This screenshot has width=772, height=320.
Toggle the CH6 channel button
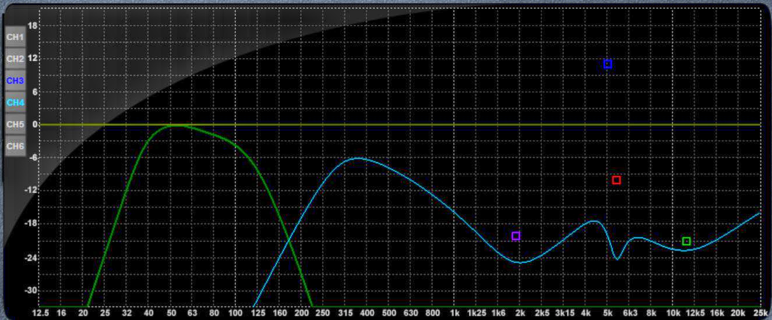point(15,146)
